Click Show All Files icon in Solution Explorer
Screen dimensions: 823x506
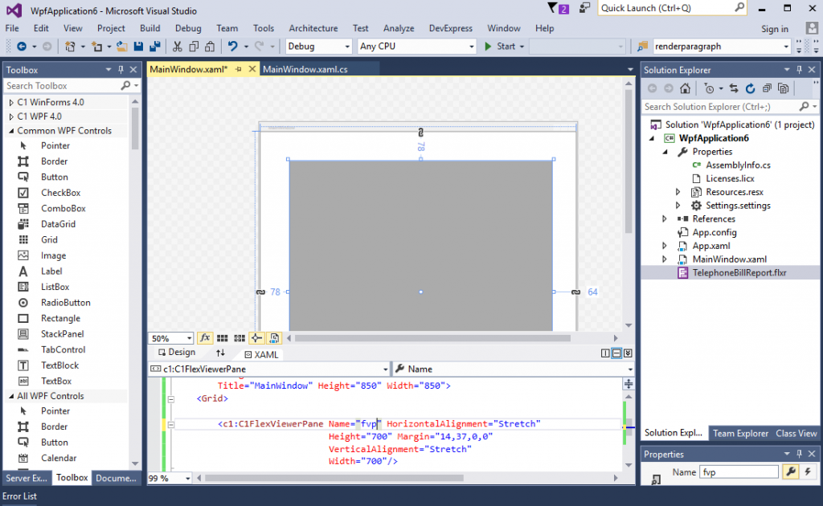pyautogui.click(x=783, y=88)
